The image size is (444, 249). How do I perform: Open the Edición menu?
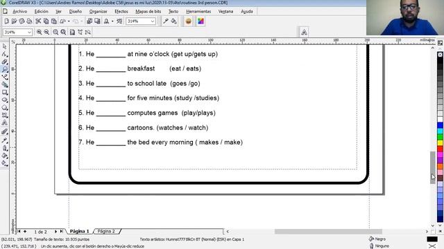coord(42,11)
